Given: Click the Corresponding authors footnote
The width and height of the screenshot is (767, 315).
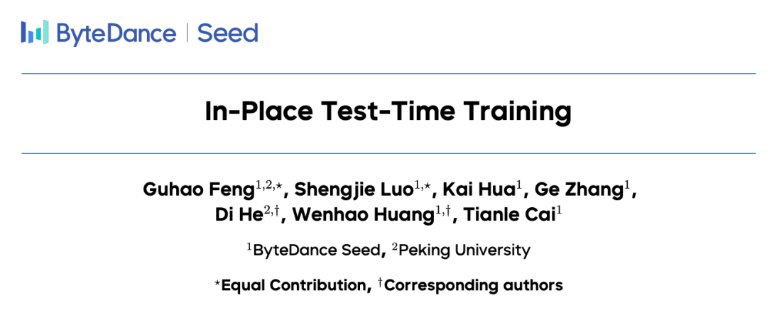Looking at the screenshot, I should (472, 285).
